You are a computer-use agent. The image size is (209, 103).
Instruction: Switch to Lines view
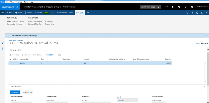click(x=197, y=44)
